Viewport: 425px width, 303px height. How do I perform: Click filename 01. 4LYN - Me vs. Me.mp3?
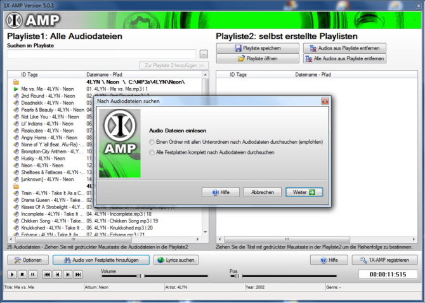[x=117, y=89]
